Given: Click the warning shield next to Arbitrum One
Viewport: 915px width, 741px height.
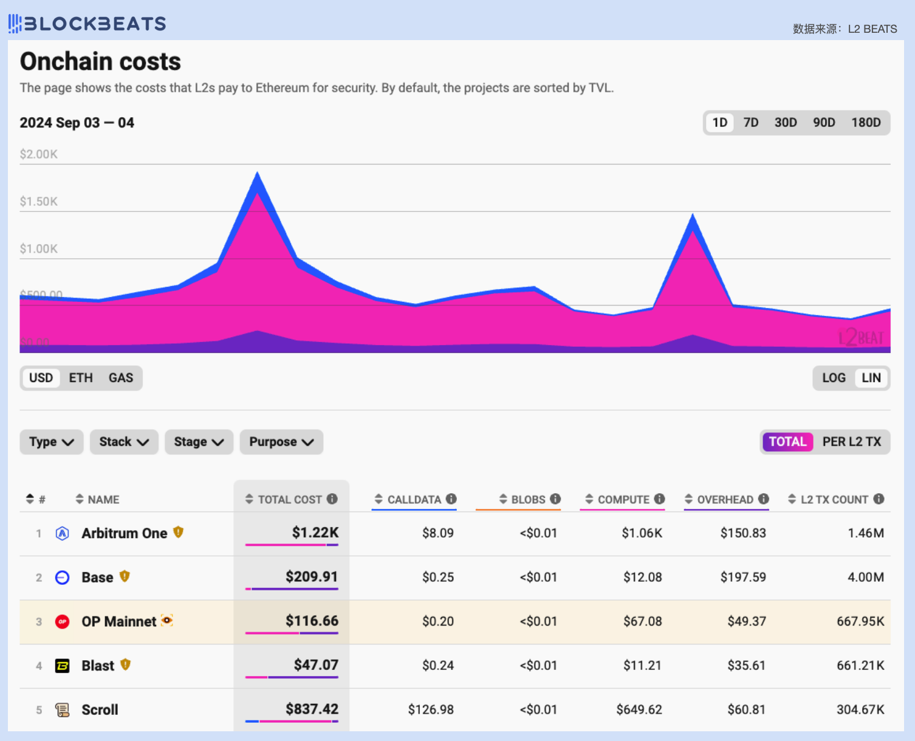Looking at the screenshot, I should click(178, 532).
